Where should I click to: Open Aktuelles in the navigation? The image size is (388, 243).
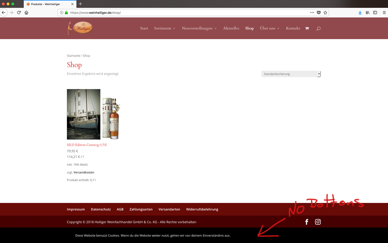pyautogui.click(x=231, y=28)
